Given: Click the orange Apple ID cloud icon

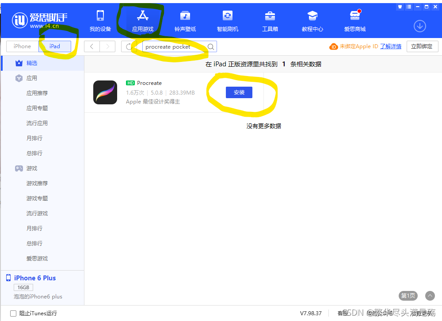Looking at the screenshot, I should pos(333,46).
